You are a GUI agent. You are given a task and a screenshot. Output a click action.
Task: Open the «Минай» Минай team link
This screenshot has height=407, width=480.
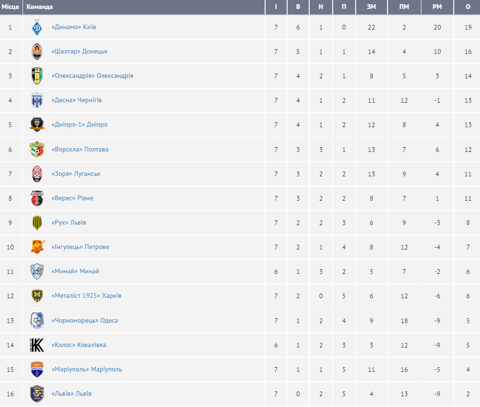pos(75,271)
